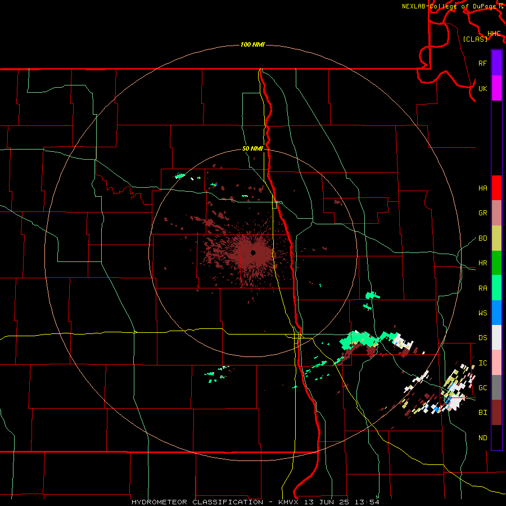506x506 pixels.
Task: Click the 'BI' legend label
Action: (482, 413)
